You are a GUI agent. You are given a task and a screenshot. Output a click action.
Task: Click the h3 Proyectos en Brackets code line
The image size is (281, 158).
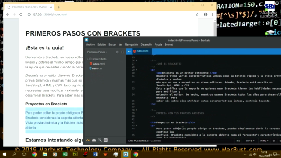tap(173, 122)
